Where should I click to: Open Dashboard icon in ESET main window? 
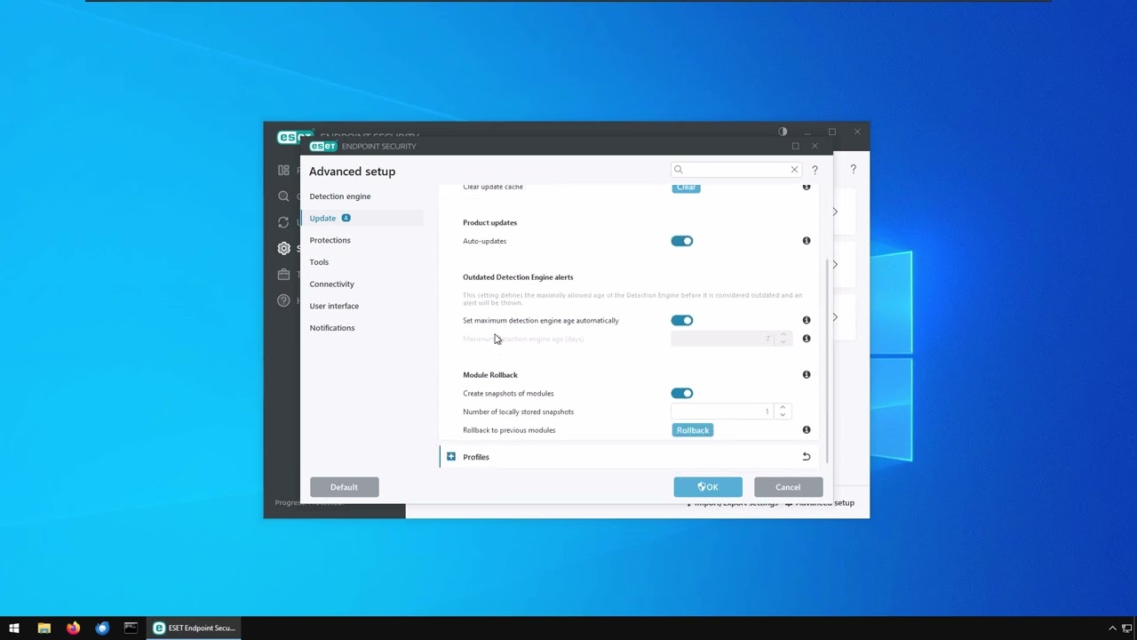pos(283,171)
